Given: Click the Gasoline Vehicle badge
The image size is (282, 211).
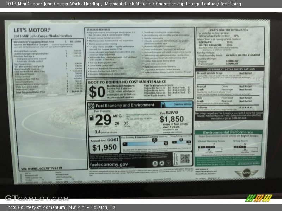Looking at the screenshot, I should point(177,104).
